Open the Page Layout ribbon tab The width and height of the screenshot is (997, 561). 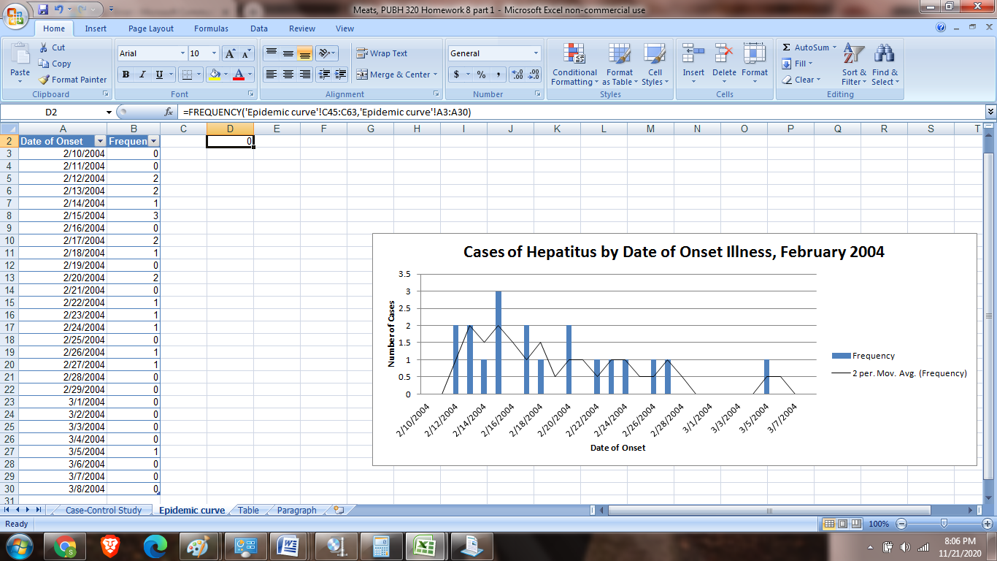(x=151, y=28)
